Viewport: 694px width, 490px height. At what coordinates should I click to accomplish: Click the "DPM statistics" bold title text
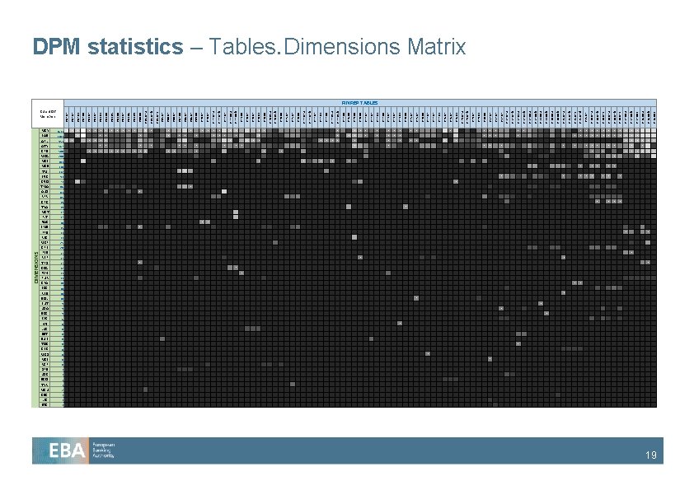108,46
